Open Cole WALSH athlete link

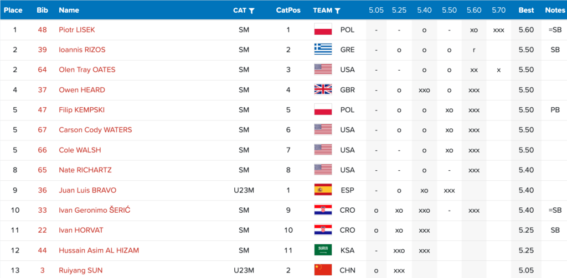click(80, 150)
